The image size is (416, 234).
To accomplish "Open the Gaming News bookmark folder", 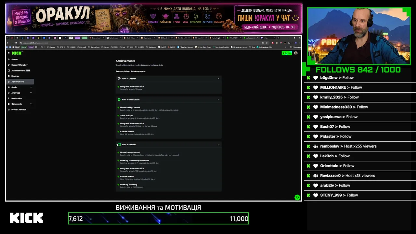I will [94, 47].
